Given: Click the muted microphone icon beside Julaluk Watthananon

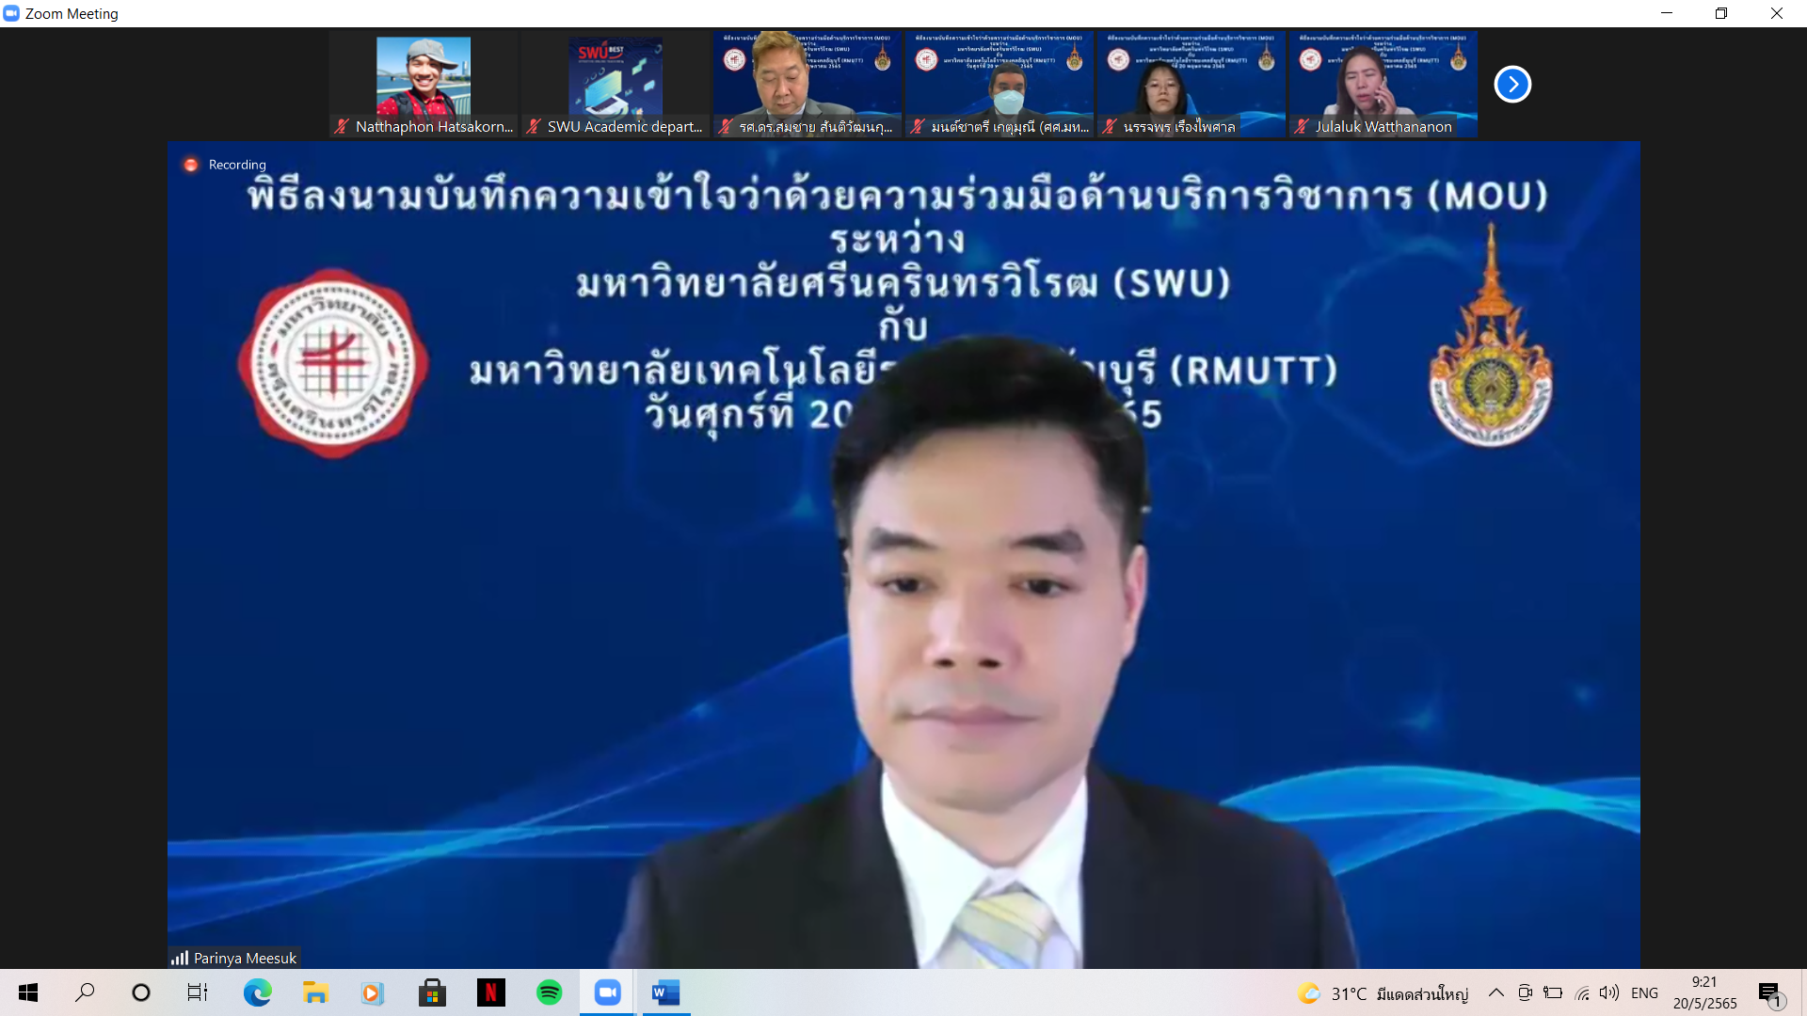Looking at the screenshot, I should [x=1302, y=126].
